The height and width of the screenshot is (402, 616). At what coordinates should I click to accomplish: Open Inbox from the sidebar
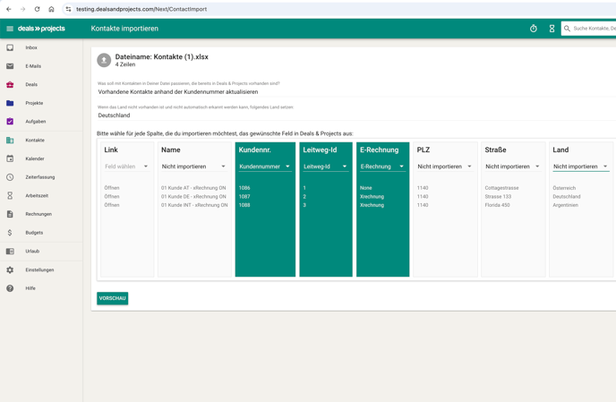(x=31, y=47)
